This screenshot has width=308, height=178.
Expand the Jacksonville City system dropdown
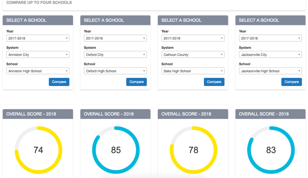[270, 55]
